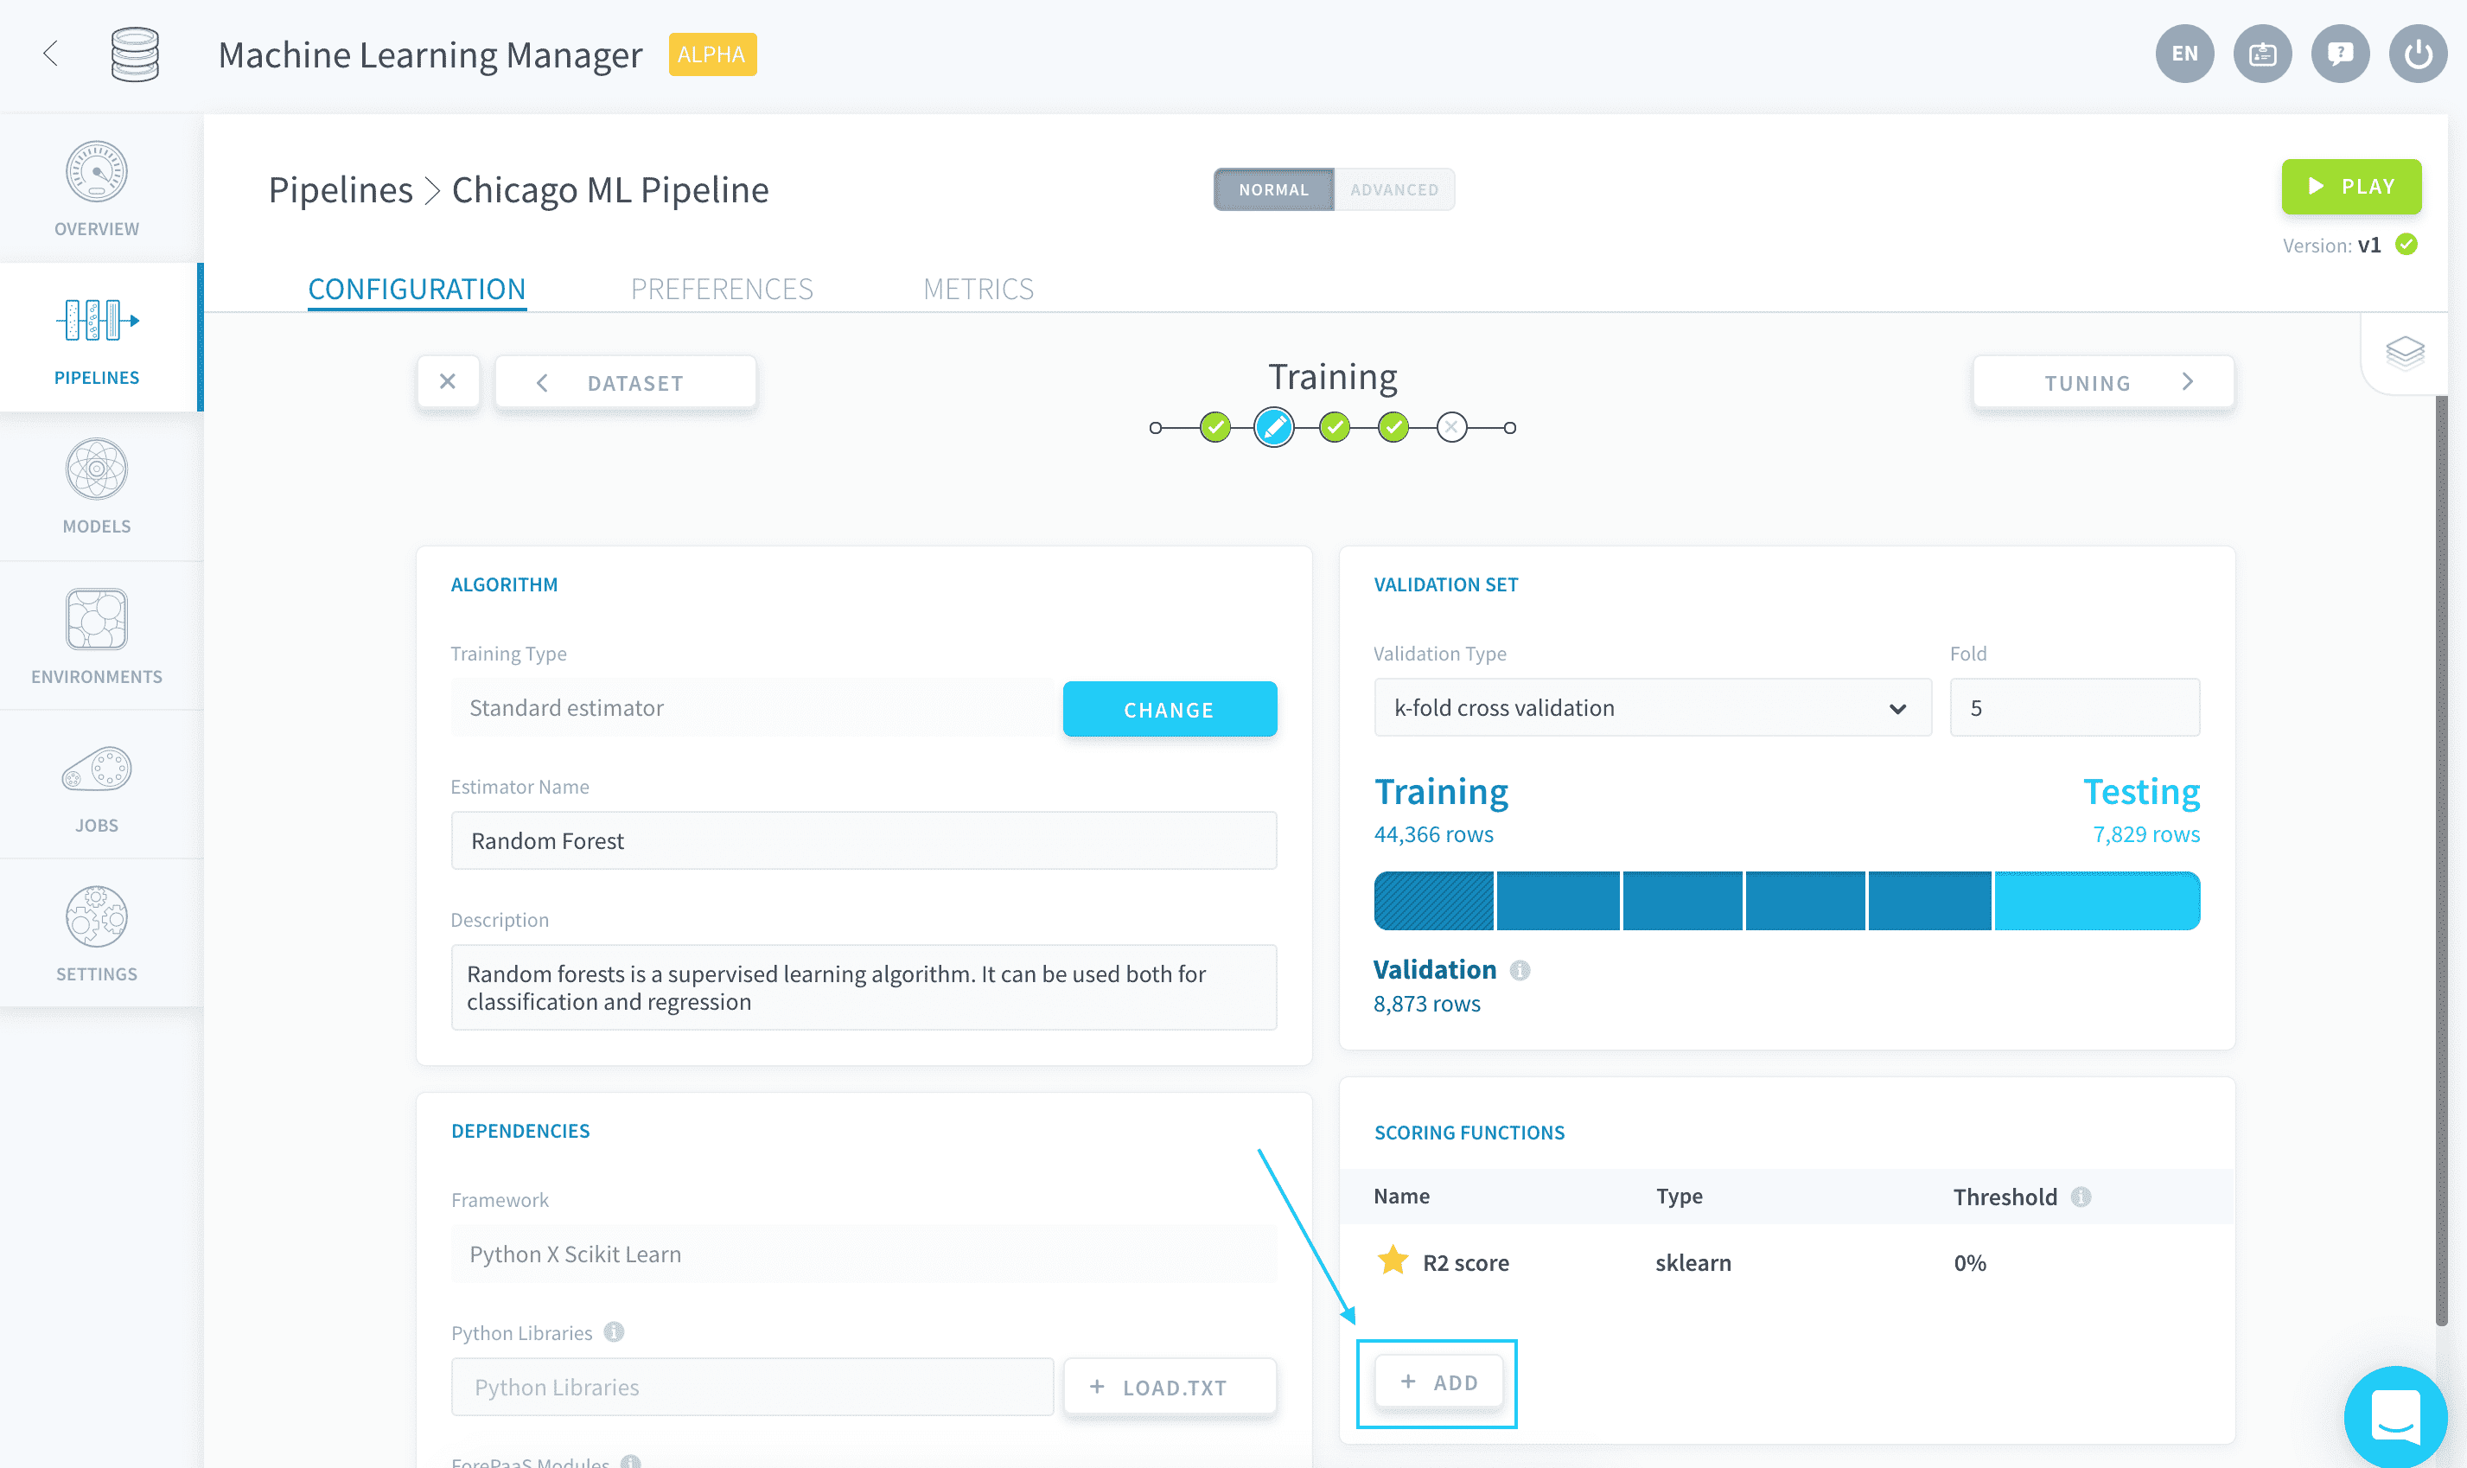Image resolution: width=2467 pixels, height=1468 pixels.
Task: Open the Validation Type dropdown
Action: coord(1652,707)
